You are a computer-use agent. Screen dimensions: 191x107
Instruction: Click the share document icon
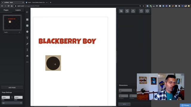coord(127,11)
